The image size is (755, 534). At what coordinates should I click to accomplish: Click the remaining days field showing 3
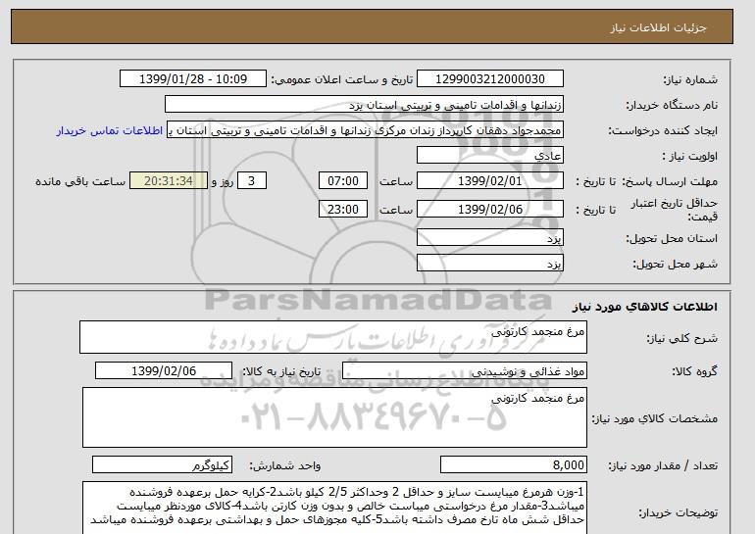[251, 181]
